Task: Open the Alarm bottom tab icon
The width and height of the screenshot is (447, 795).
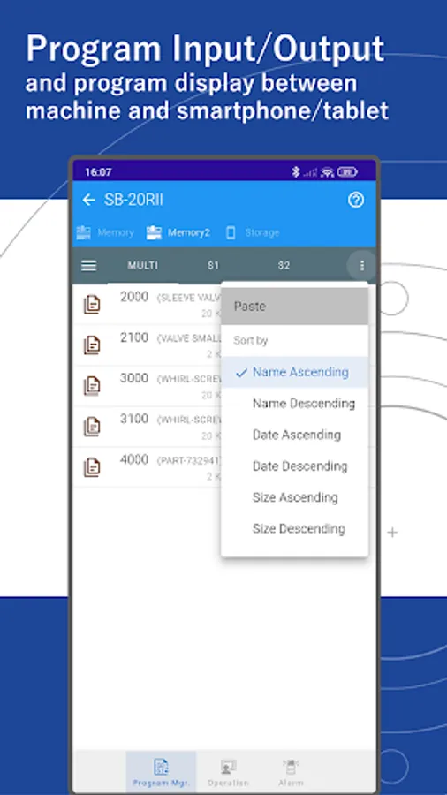Action: [291, 767]
